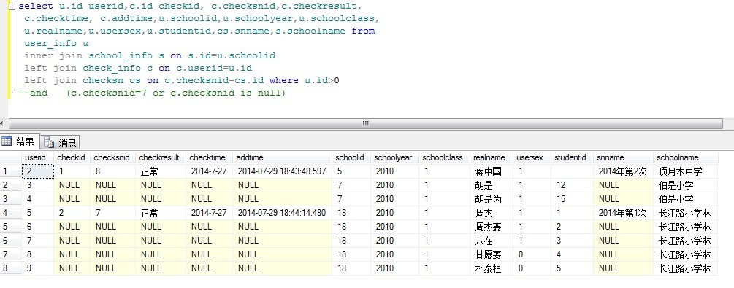Click realname cell 蒋中国
The height and width of the screenshot is (288, 734).
click(492, 171)
